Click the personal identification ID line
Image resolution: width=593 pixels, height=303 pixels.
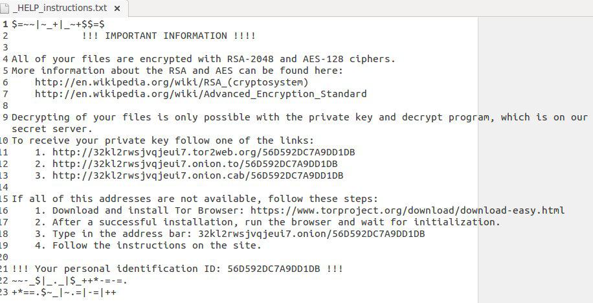177,269
